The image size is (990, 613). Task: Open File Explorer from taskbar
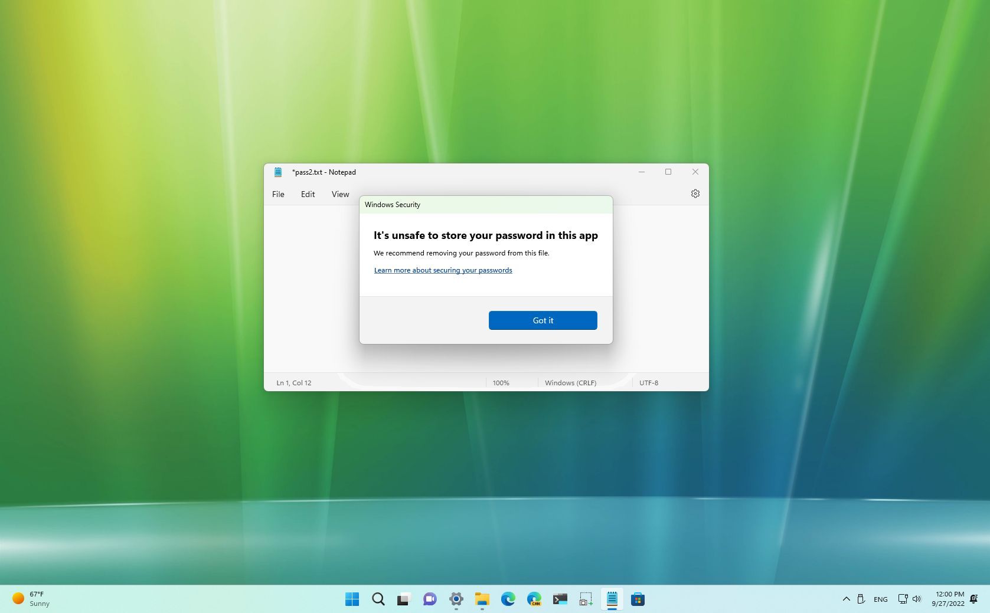pos(482,599)
